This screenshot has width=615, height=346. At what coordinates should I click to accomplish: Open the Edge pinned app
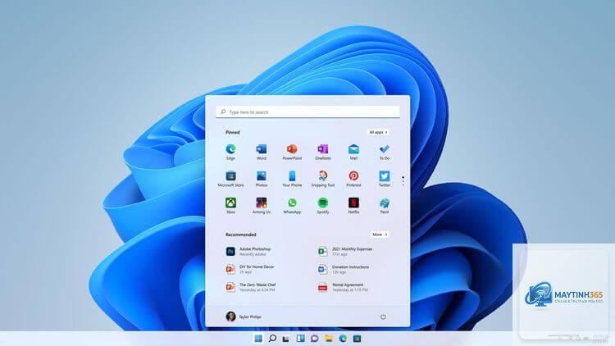pos(230,152)
